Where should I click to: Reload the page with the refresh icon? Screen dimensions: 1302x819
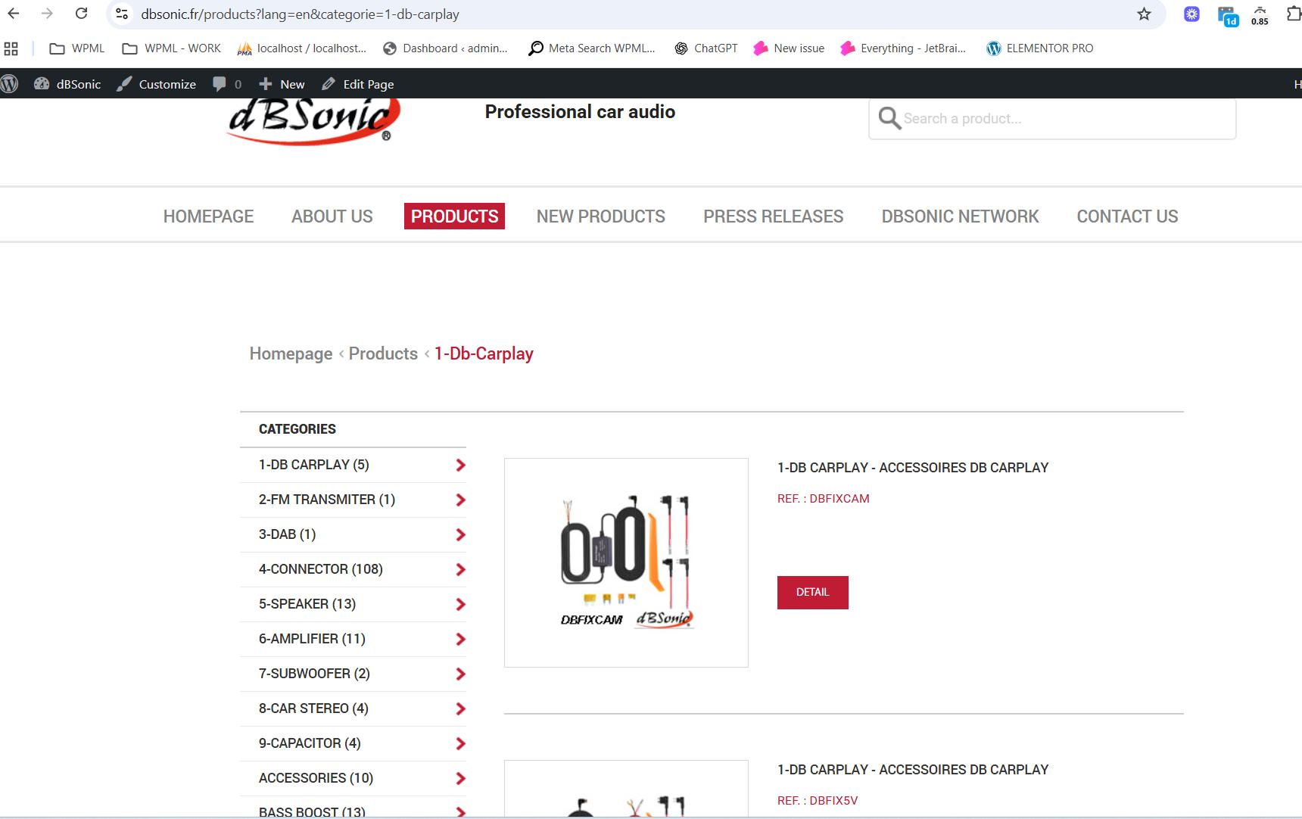(81, 14)
